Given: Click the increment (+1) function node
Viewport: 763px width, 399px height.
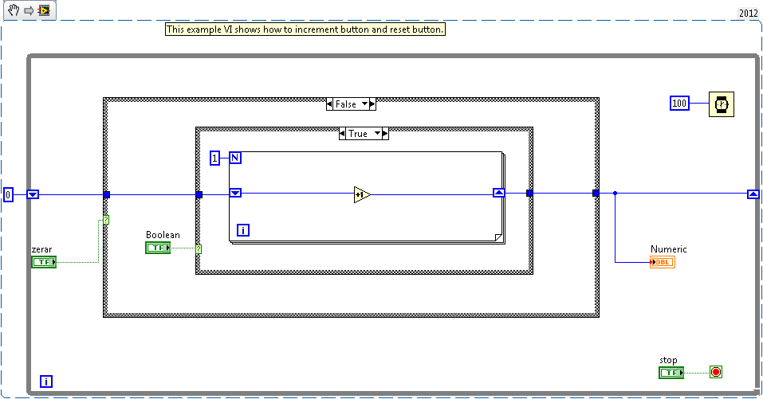Looking at the screenshot, I should tap(361, 194).
